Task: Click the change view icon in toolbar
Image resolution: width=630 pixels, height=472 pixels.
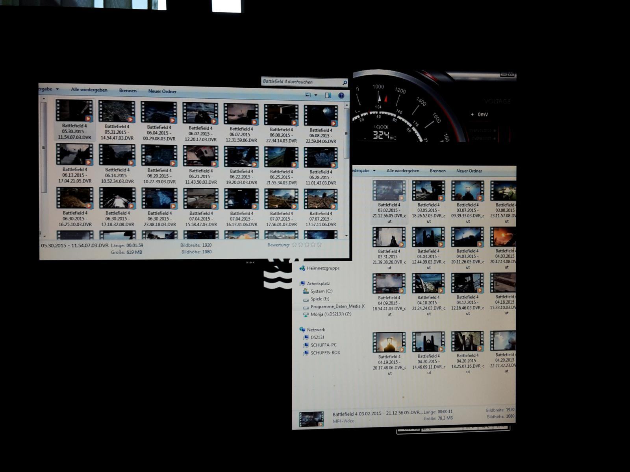Action: [308, 95]
